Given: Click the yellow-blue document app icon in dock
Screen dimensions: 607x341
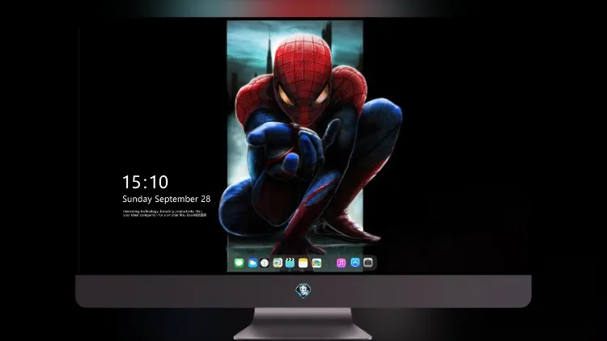Looking at the screenshot, I should coord(278,263).
